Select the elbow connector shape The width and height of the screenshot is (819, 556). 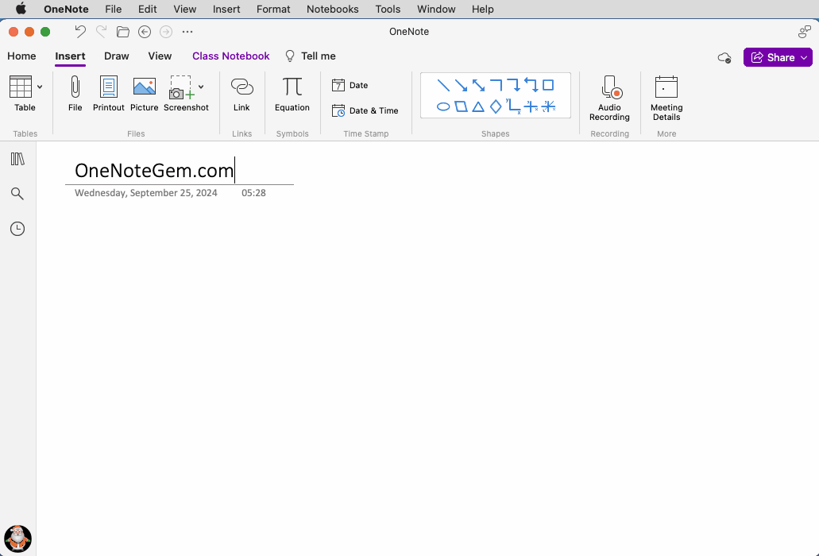click(x=496, y=85)
